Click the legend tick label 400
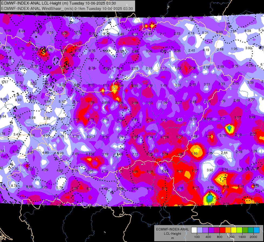 [x=208, y=237]
